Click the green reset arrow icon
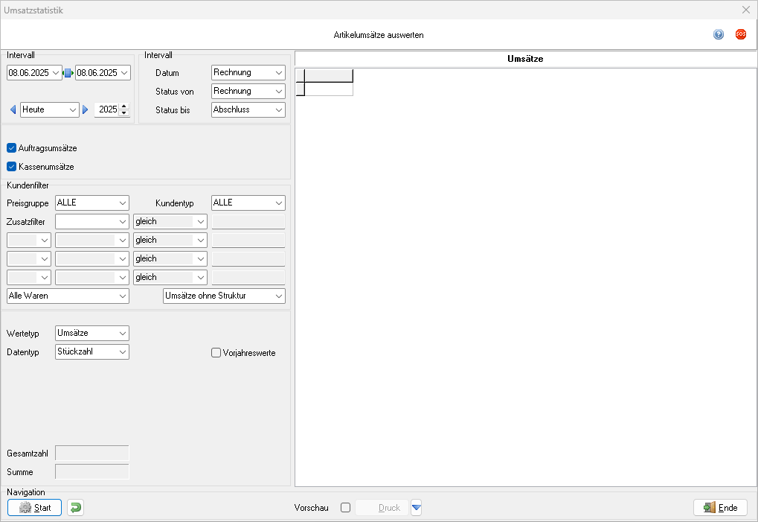The image size is (758, 522). (x=75, y=508)
